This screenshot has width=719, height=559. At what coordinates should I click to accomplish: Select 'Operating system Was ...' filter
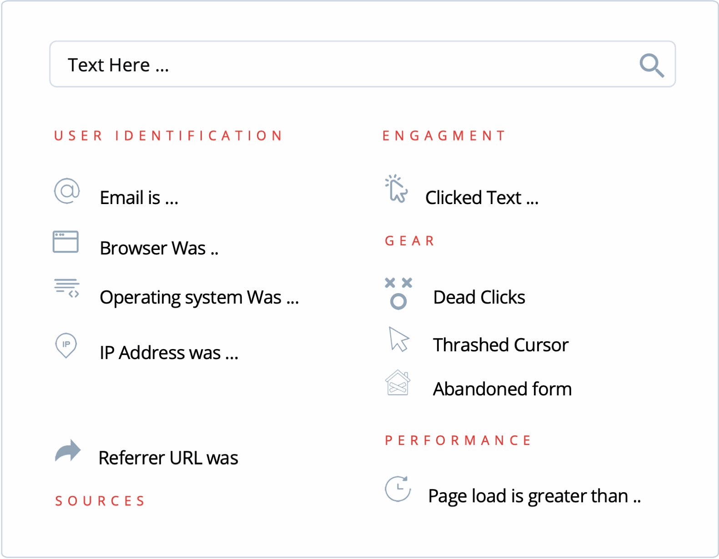tap(199, 298)
